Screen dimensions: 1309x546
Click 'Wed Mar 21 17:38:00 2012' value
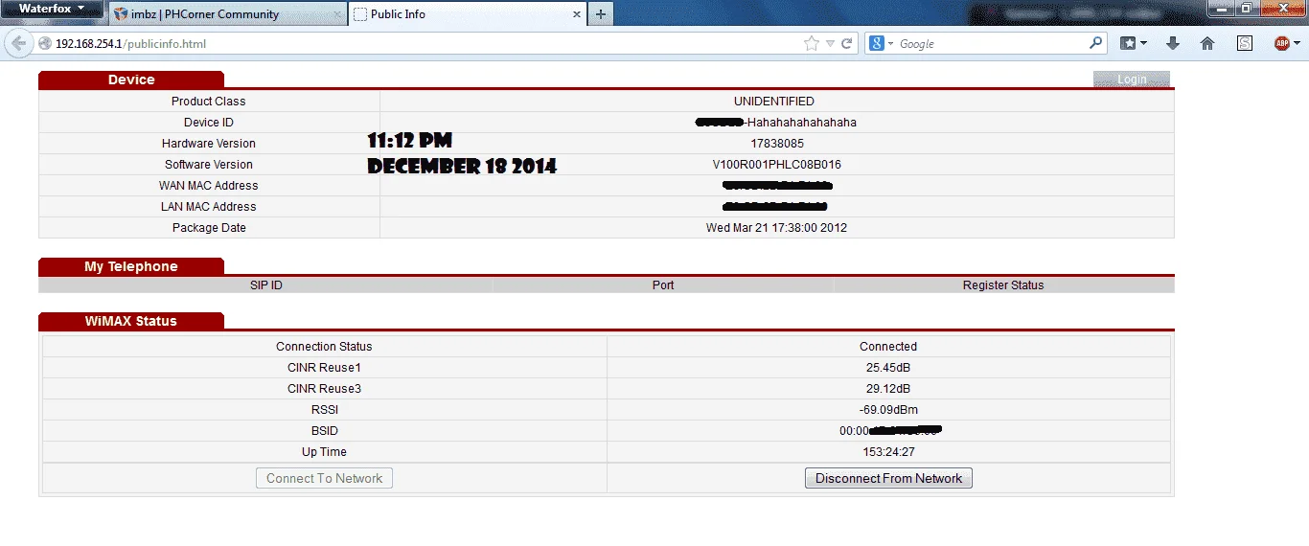[x=777, y=228]
